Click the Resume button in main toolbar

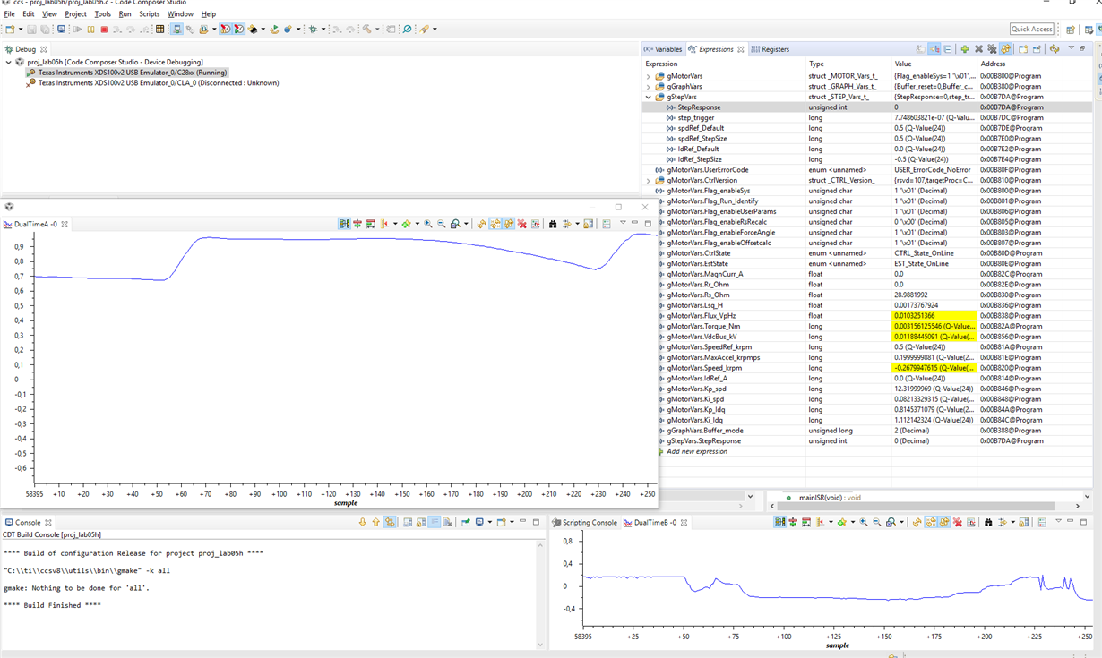[x=77, y=30]
